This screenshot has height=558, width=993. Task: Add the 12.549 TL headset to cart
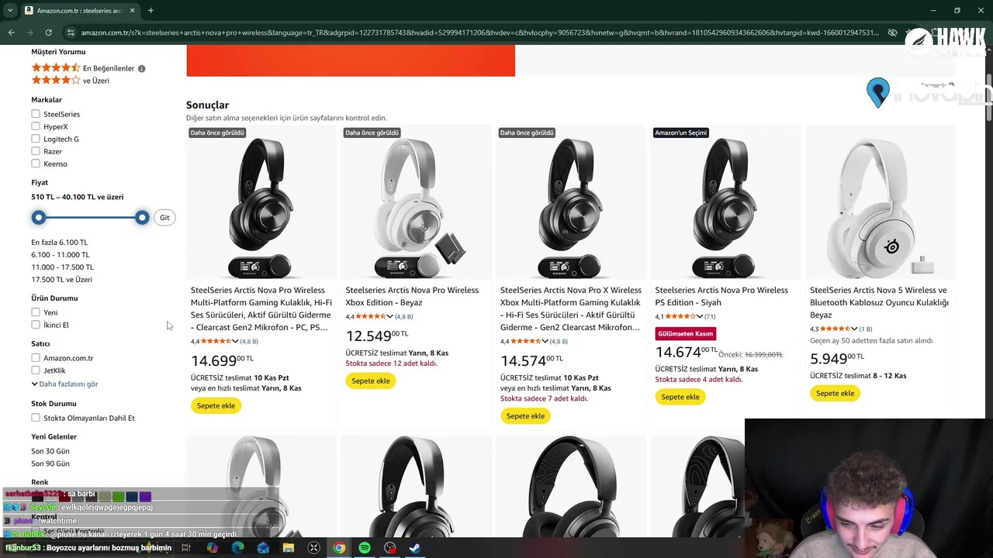[371, 381]
